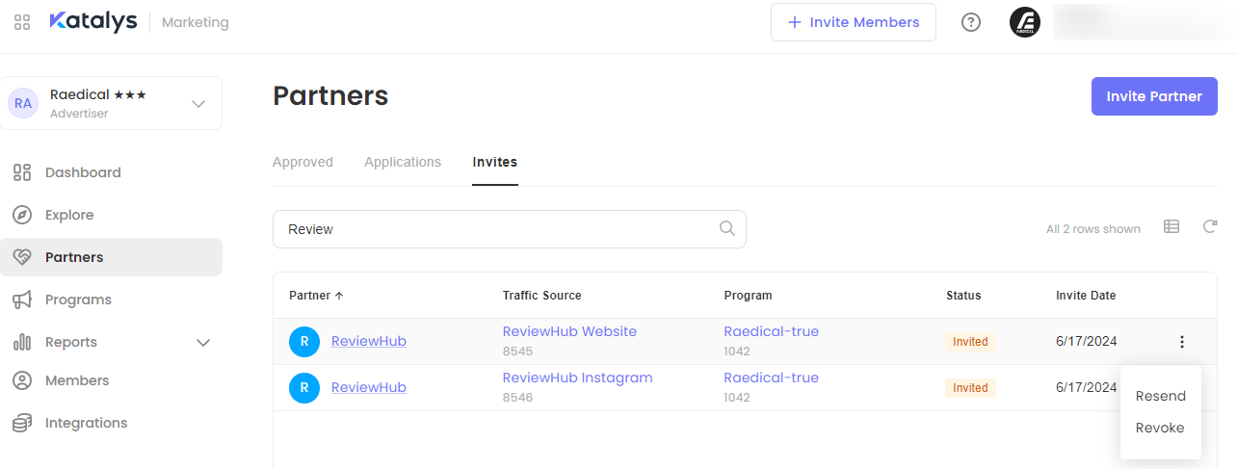The height and width of the screenshot is (469, 1237).
Task: Switch to the Approved tab
Action: click(x=303, y=162)
